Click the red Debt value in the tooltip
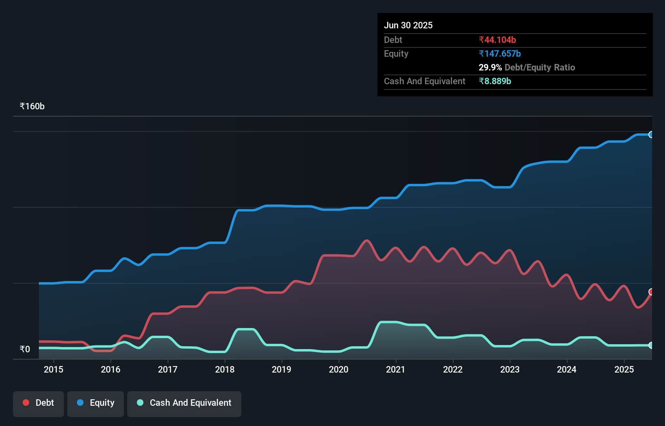Image resolution: width=665 pixels, height=426 pixels. tap(497, 40)
